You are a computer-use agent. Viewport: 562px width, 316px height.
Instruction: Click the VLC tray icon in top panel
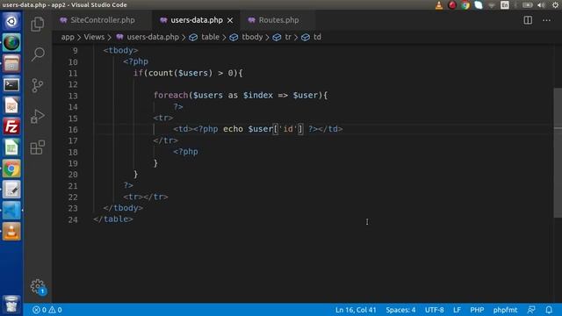tap(439, 5)
